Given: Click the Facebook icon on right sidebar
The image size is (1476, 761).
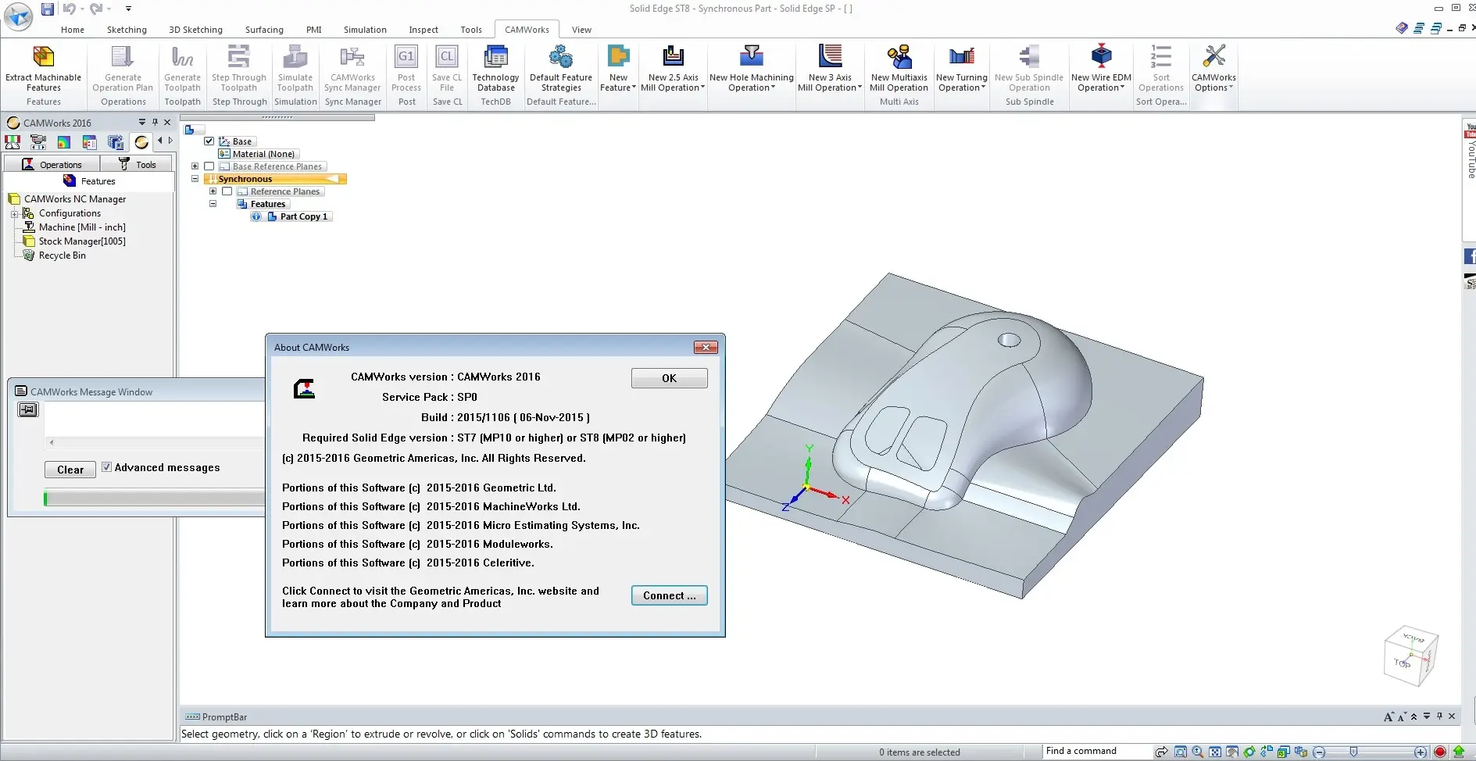Looking at the screenshot, I should pos(1470,255).
